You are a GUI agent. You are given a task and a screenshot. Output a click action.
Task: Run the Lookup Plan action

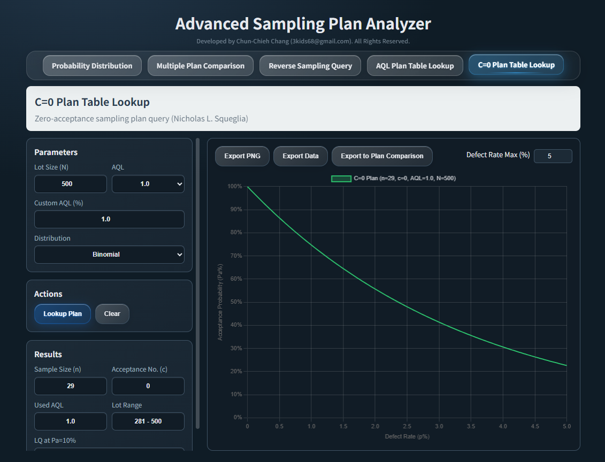pos(62,314)
